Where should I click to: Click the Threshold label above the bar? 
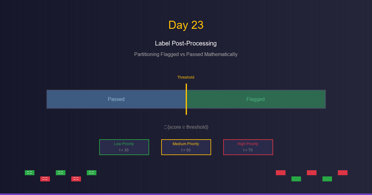(x=186, y=77)
